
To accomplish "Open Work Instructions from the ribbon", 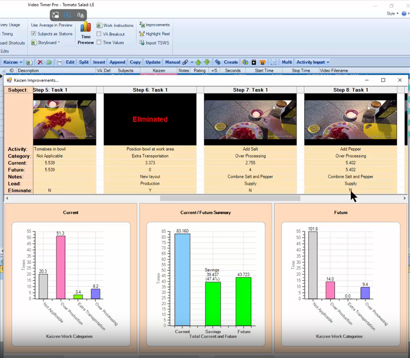I will coord(115,25).
